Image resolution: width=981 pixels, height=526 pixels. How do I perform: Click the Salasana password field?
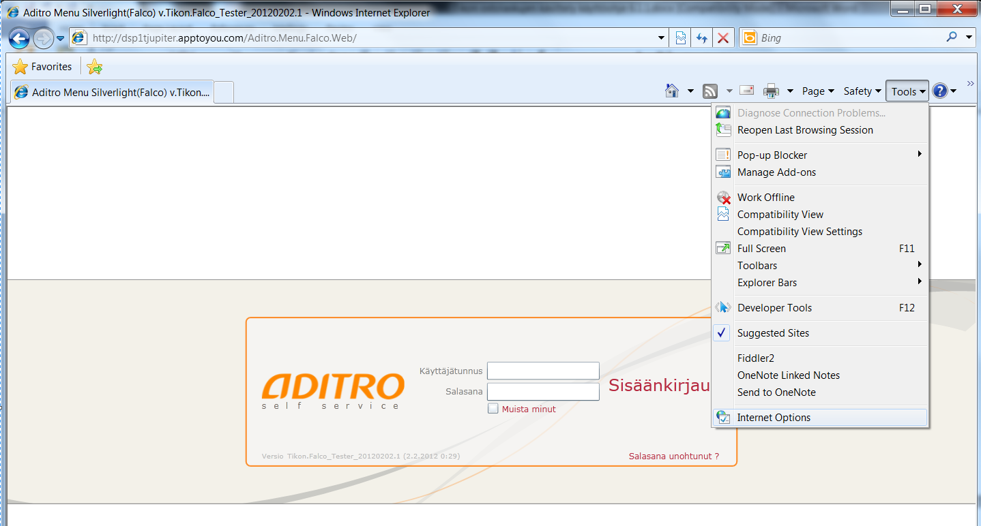point(543,392)
